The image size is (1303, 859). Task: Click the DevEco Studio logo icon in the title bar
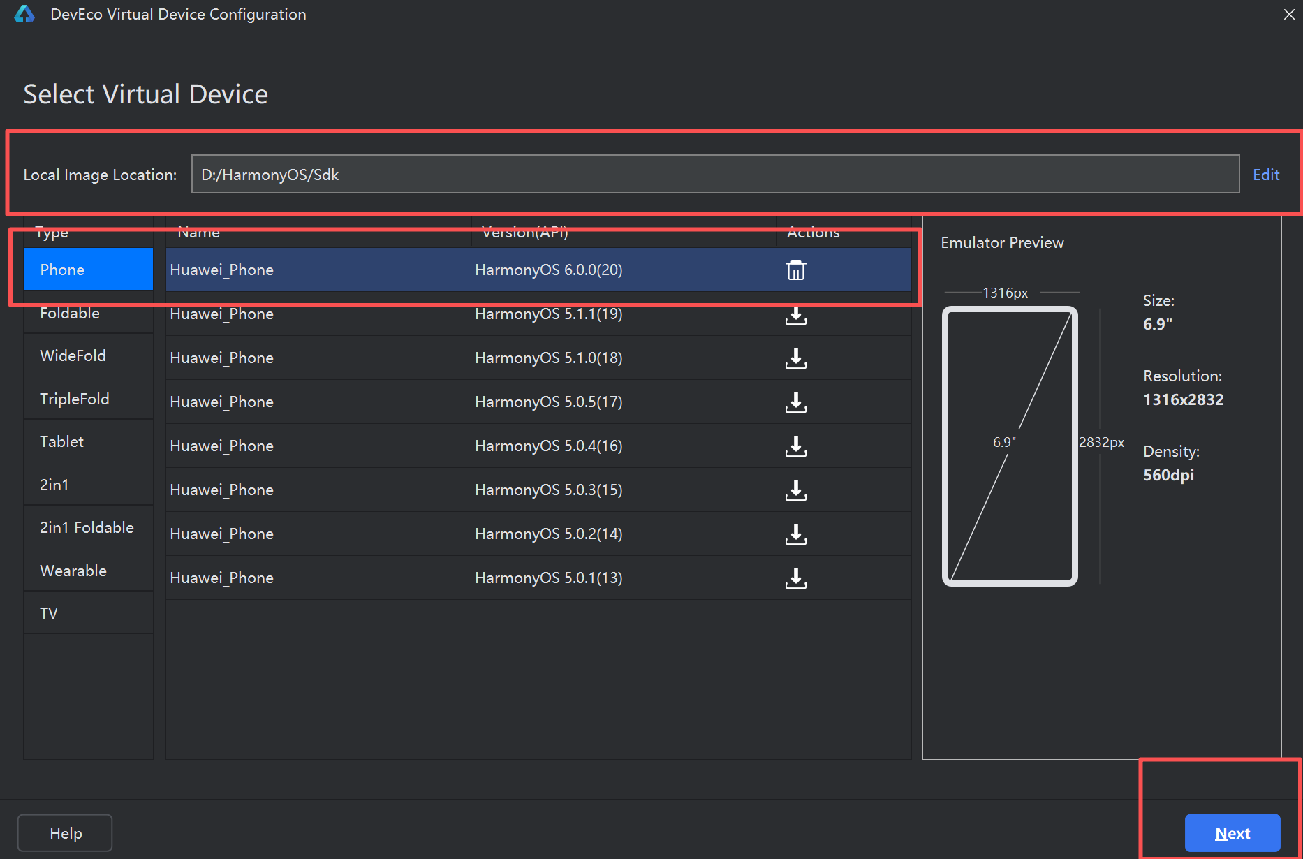click(24, 14)
